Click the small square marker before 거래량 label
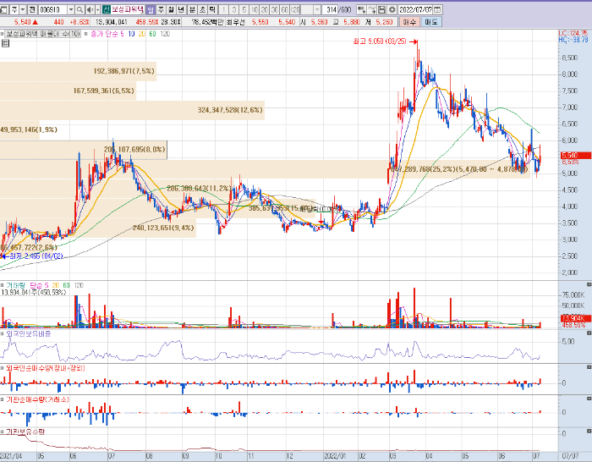 tap(3, 285)
